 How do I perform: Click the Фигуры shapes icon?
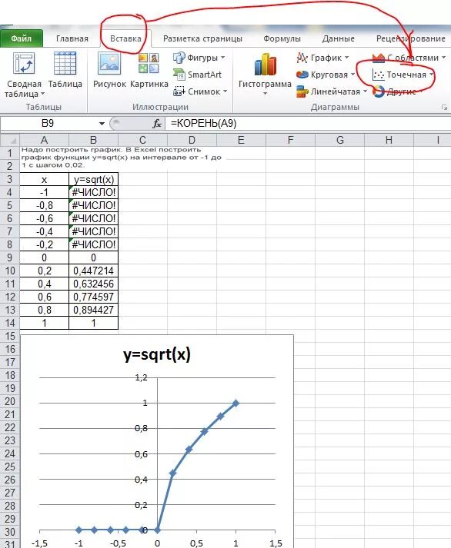tap(179, 58)
